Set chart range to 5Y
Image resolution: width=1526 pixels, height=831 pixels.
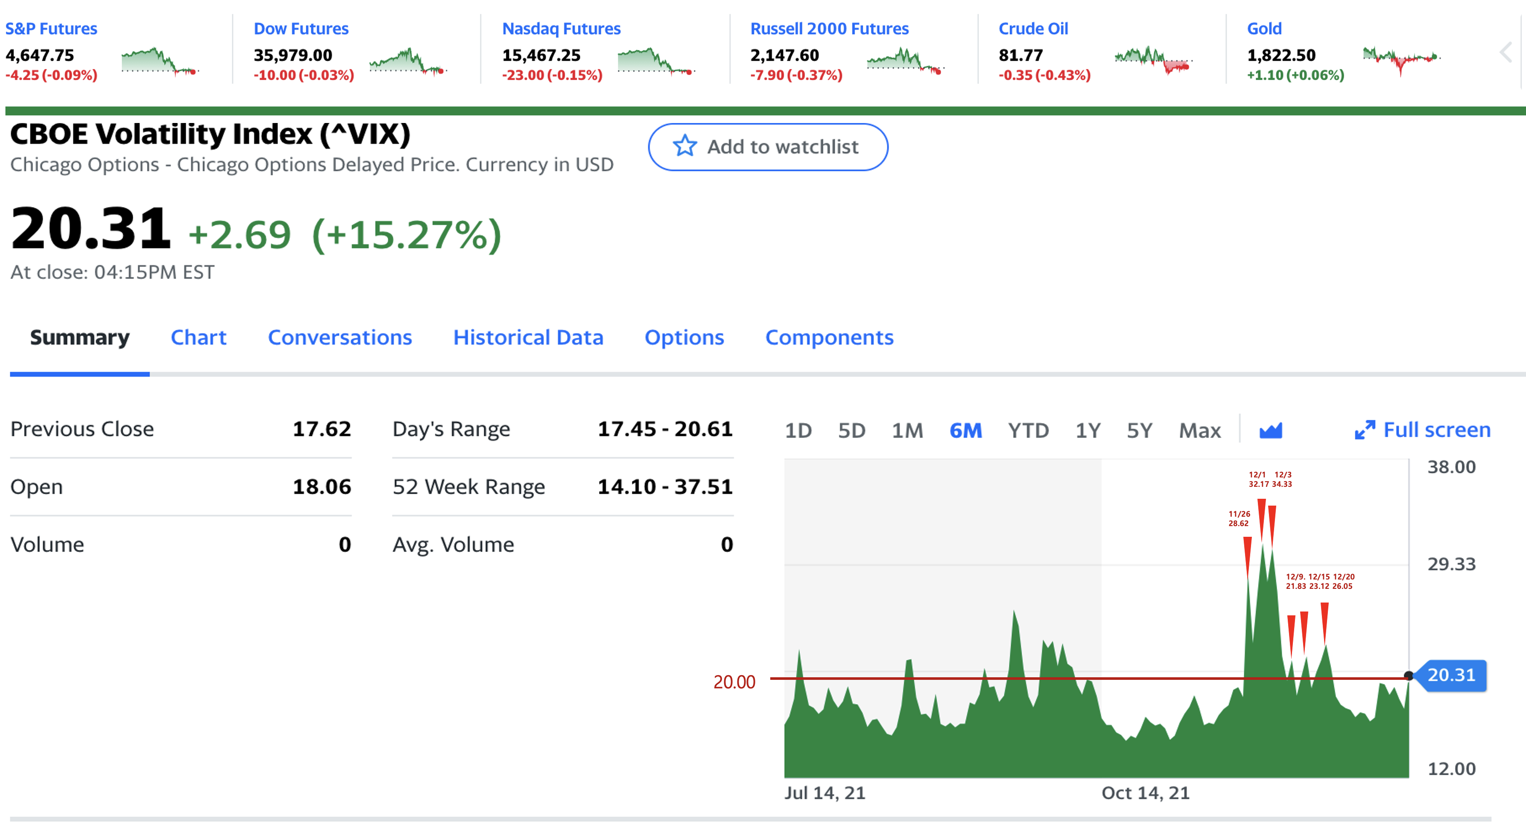pos(1139,430)
